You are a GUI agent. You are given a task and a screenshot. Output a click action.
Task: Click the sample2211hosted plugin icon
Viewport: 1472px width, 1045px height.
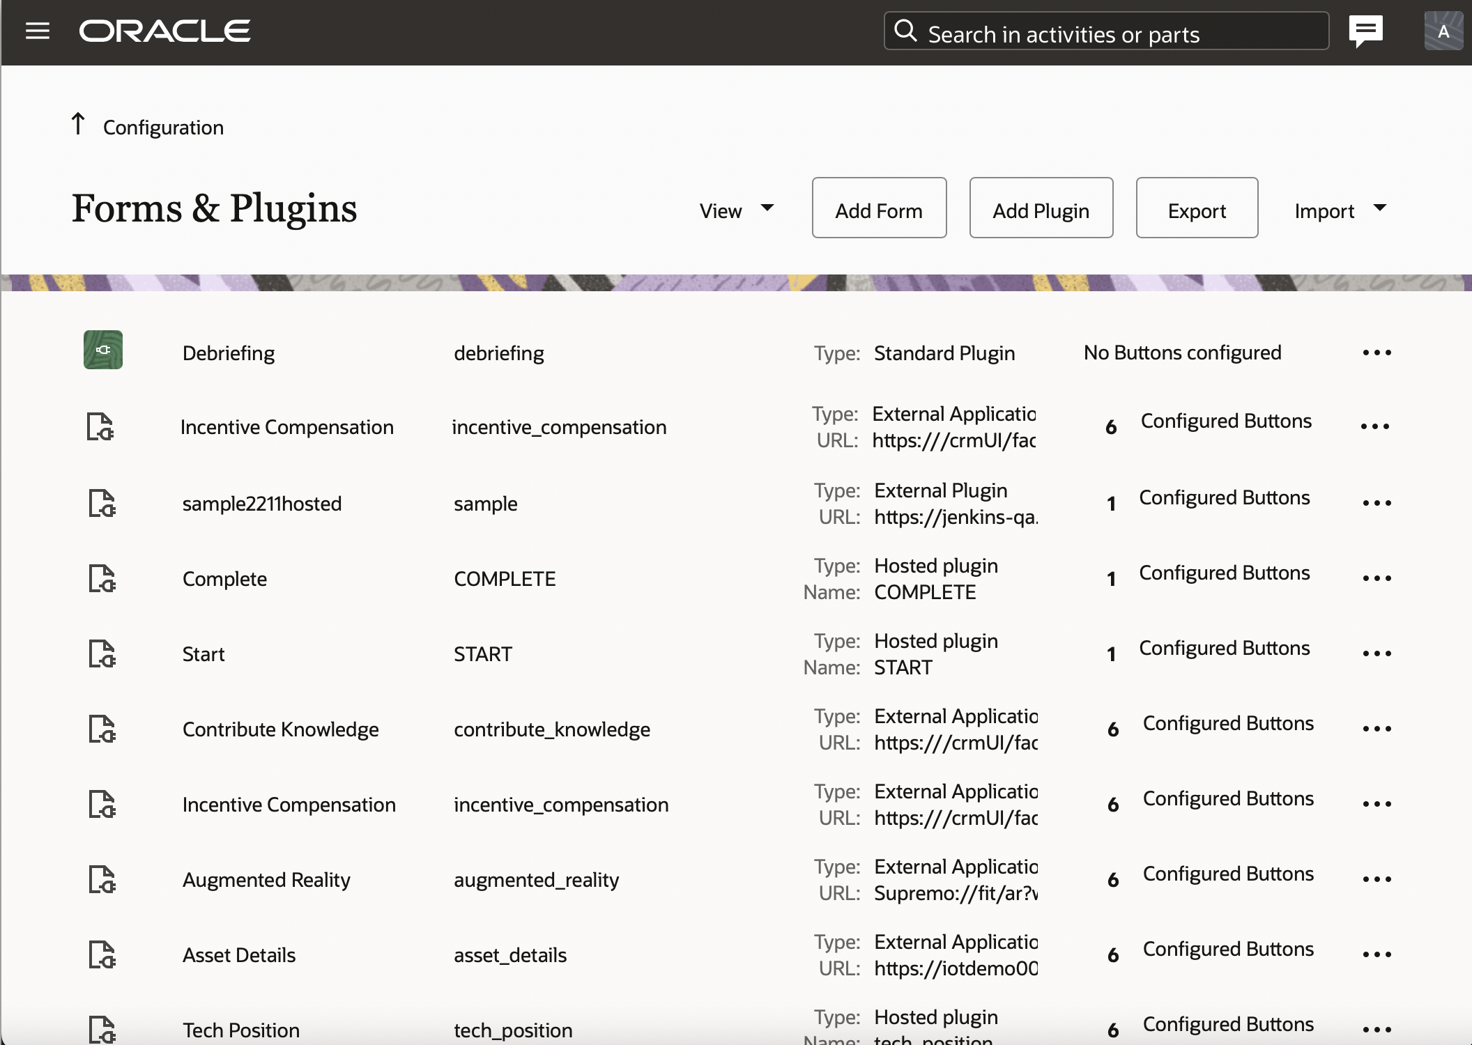[102, 503]
